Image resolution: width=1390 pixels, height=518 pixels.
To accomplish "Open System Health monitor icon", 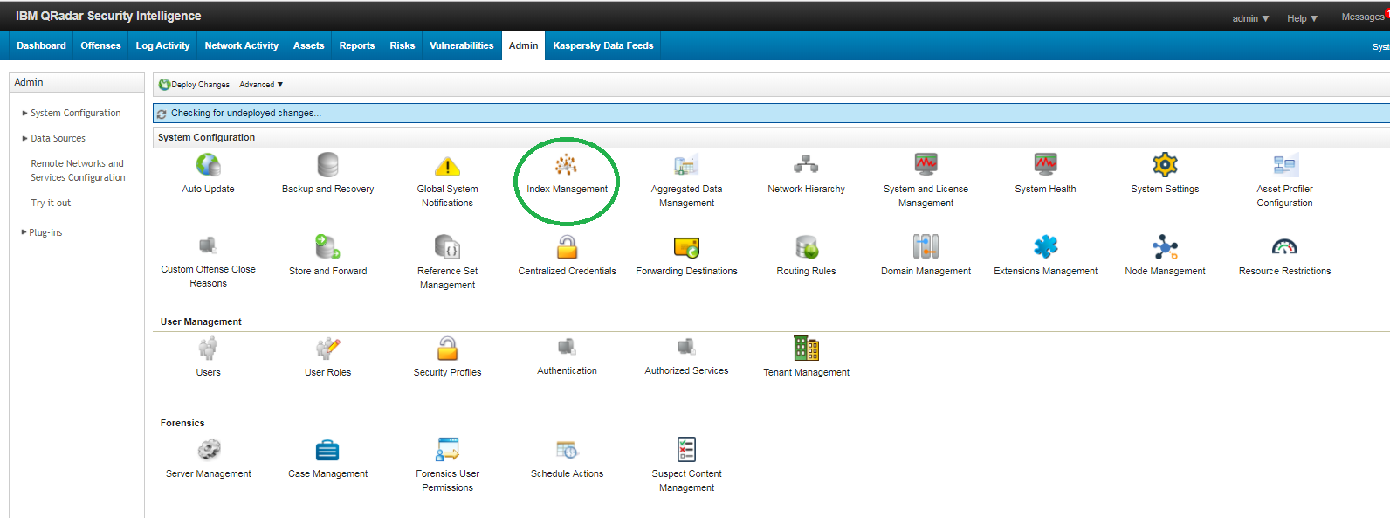I will tap(1045, 165).
